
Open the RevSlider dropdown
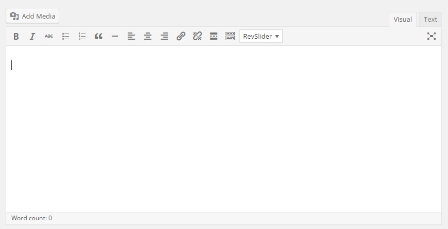pos(261,36)
